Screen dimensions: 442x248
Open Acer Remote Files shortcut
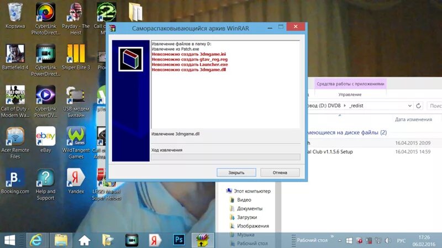(x=15, y=143)
